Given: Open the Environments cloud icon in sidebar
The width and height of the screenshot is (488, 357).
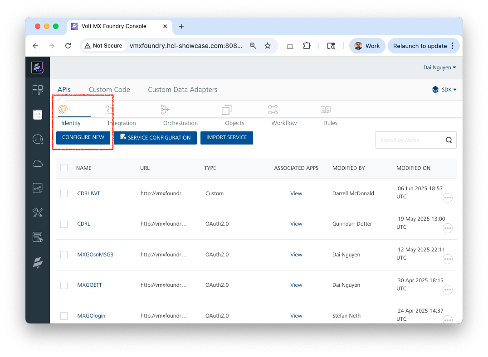Looking at the screenshot, I should pyautogui.click(x=37, y=163).
